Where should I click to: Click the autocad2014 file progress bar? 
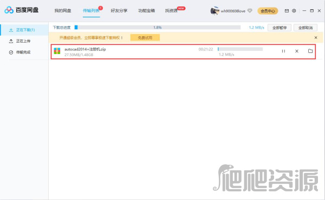240,49
